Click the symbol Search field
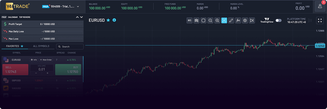Viewport: 327px width, 109px height. (x=70, y=46)
